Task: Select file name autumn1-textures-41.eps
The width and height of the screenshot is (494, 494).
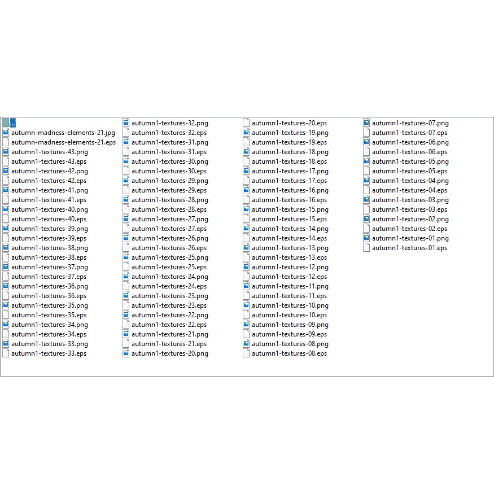Action: point(49,200)
